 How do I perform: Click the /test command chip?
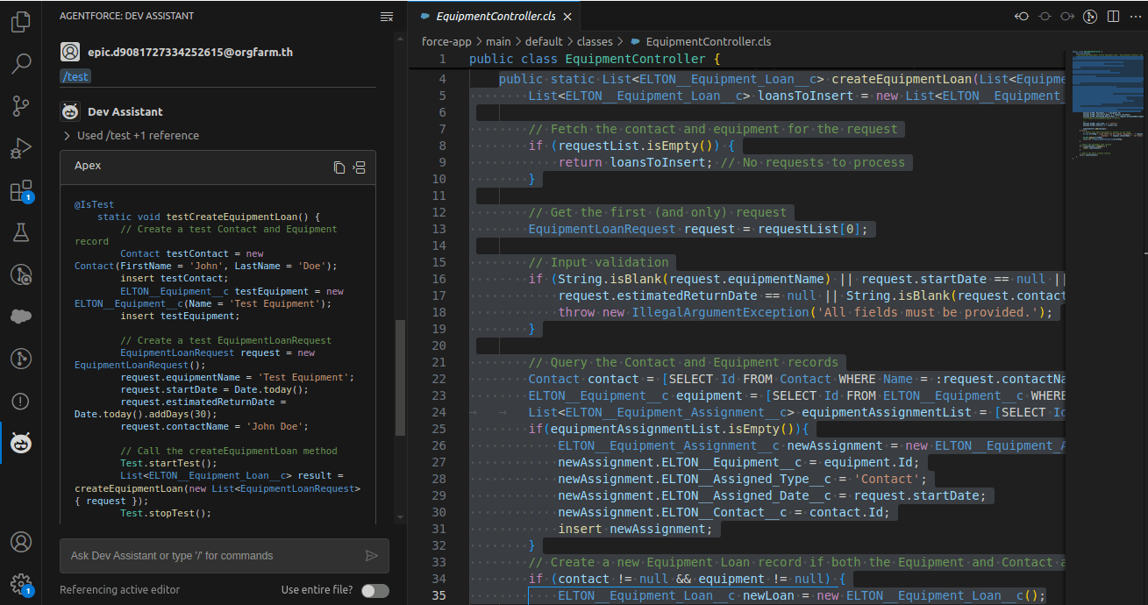(x=75, y=76)
